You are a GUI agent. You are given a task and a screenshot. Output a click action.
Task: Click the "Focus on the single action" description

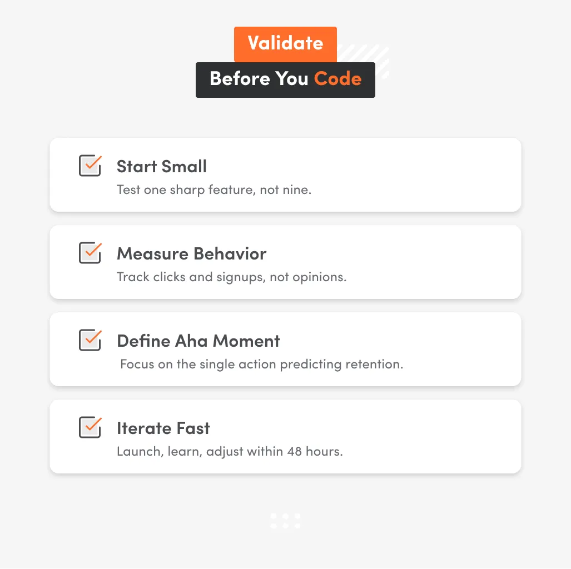pyautogui.click(x=261, y=365)
